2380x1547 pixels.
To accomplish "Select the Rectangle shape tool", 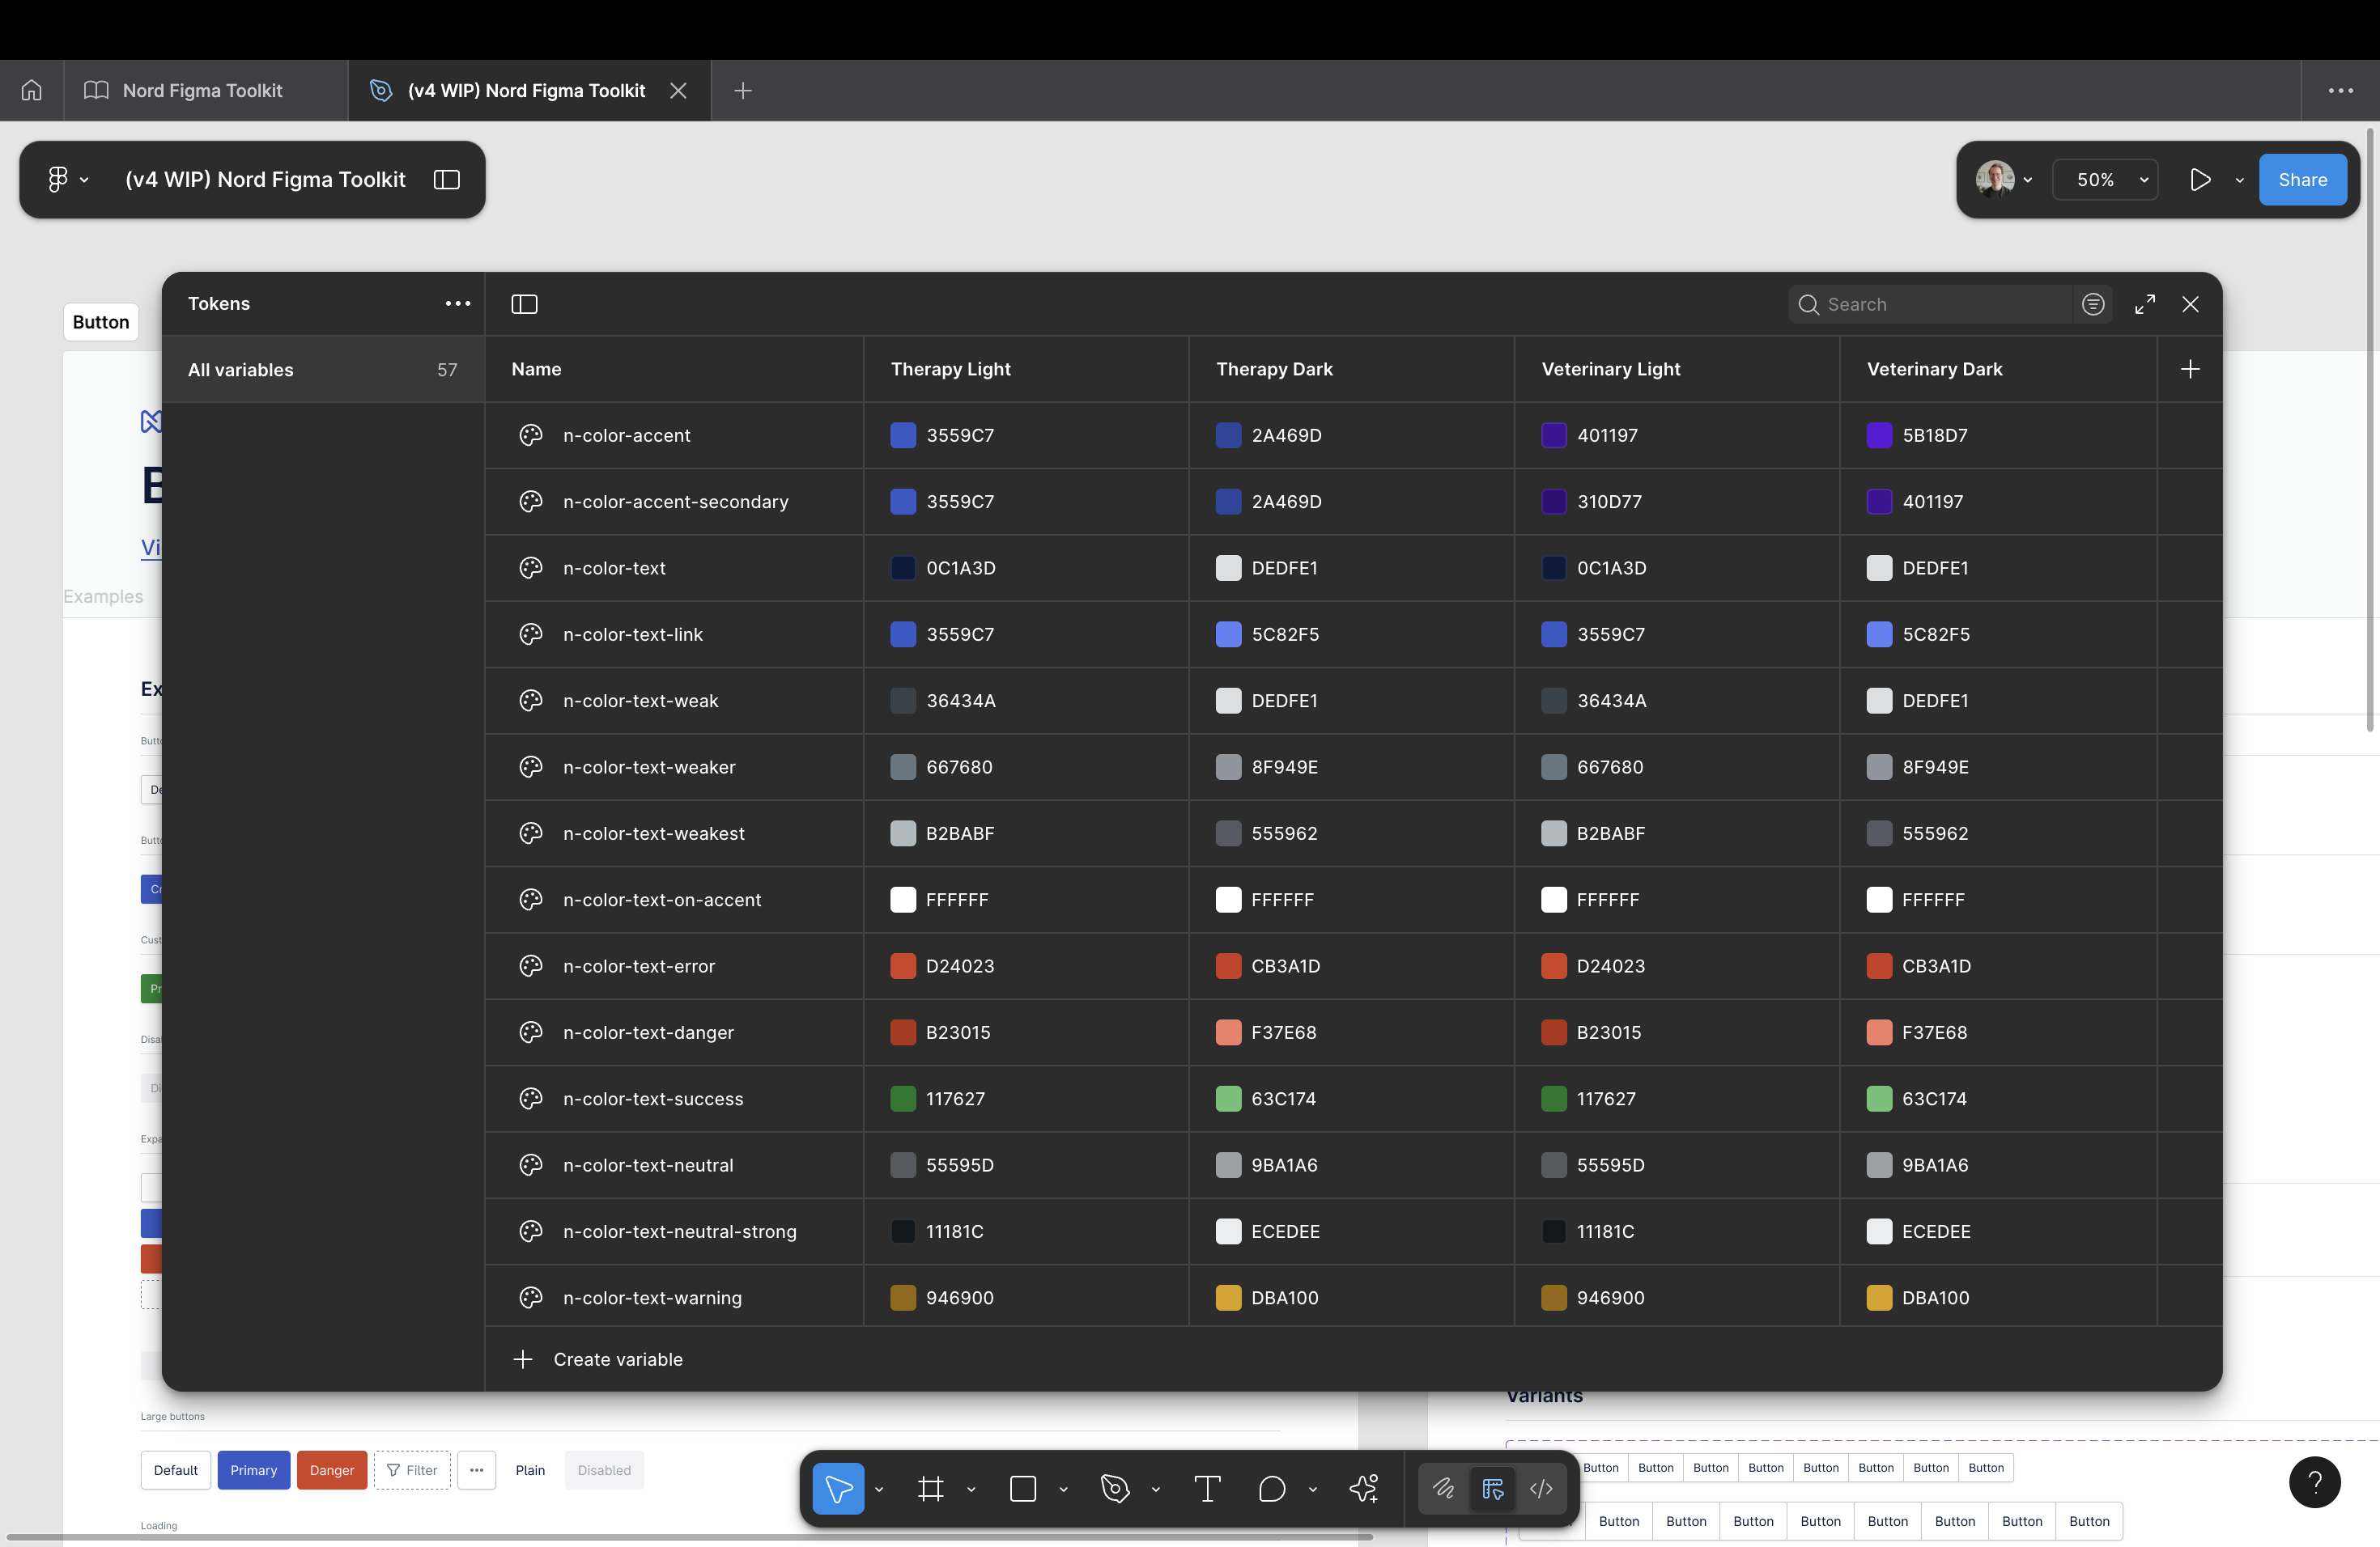I will 1023,1489.
